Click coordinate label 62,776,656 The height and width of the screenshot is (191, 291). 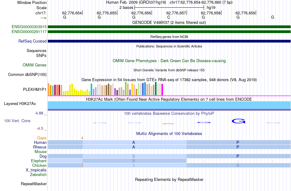point(141,13)
